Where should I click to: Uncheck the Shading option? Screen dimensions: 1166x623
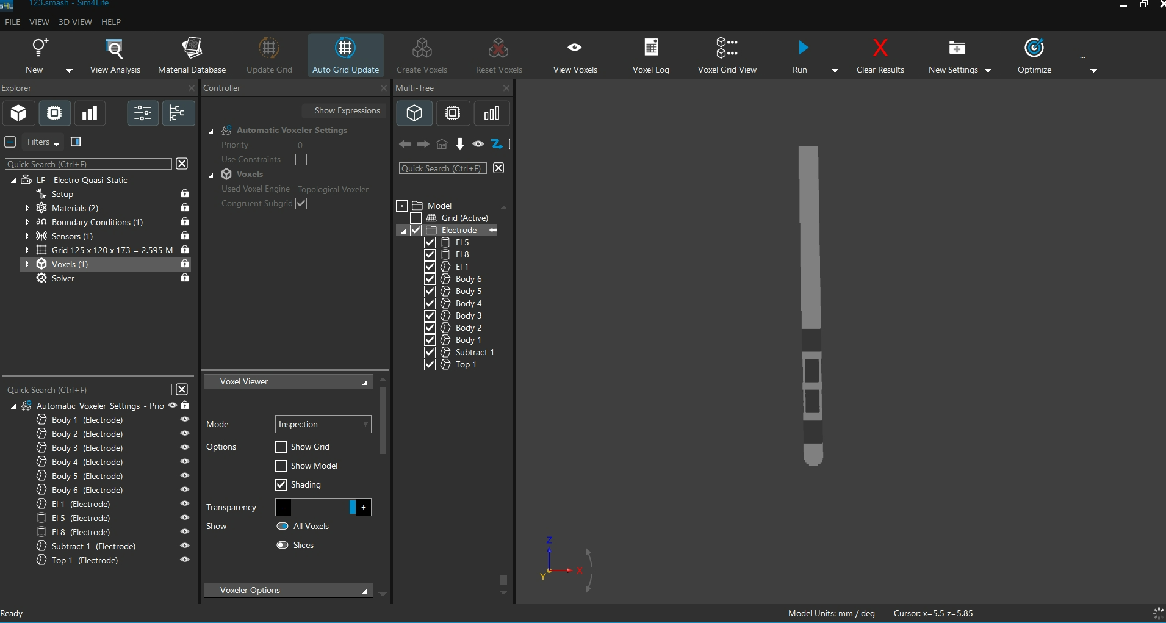tap(281, 485)
